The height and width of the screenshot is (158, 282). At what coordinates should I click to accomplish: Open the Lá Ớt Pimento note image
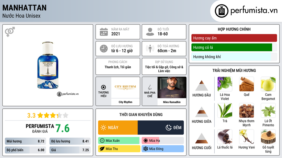point(268,110)
